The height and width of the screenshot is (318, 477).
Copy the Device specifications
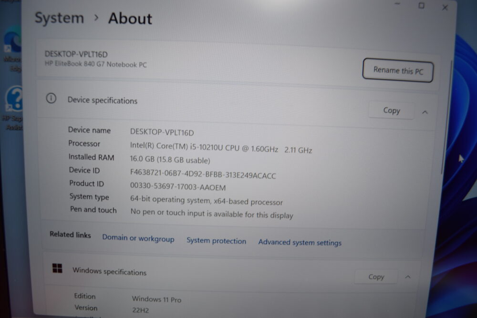391,110
